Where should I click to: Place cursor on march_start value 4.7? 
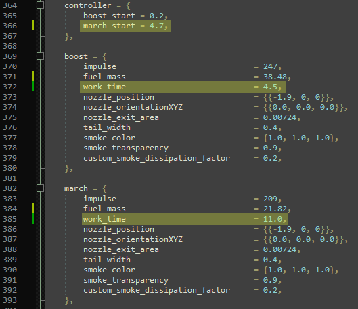pyautogui.click(x=156, y=26)
